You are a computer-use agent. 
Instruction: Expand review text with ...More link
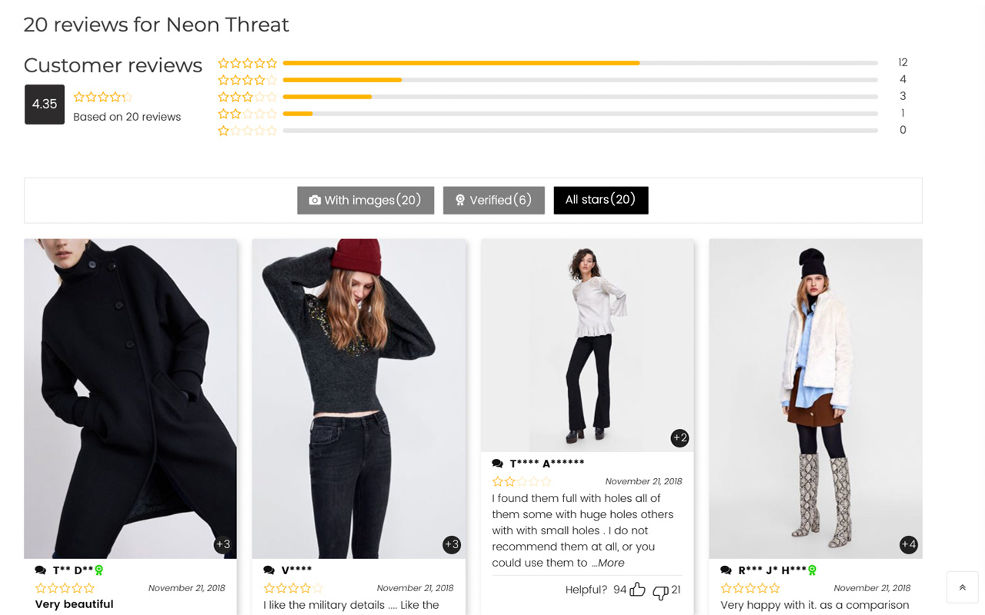[x=608, y=563]
